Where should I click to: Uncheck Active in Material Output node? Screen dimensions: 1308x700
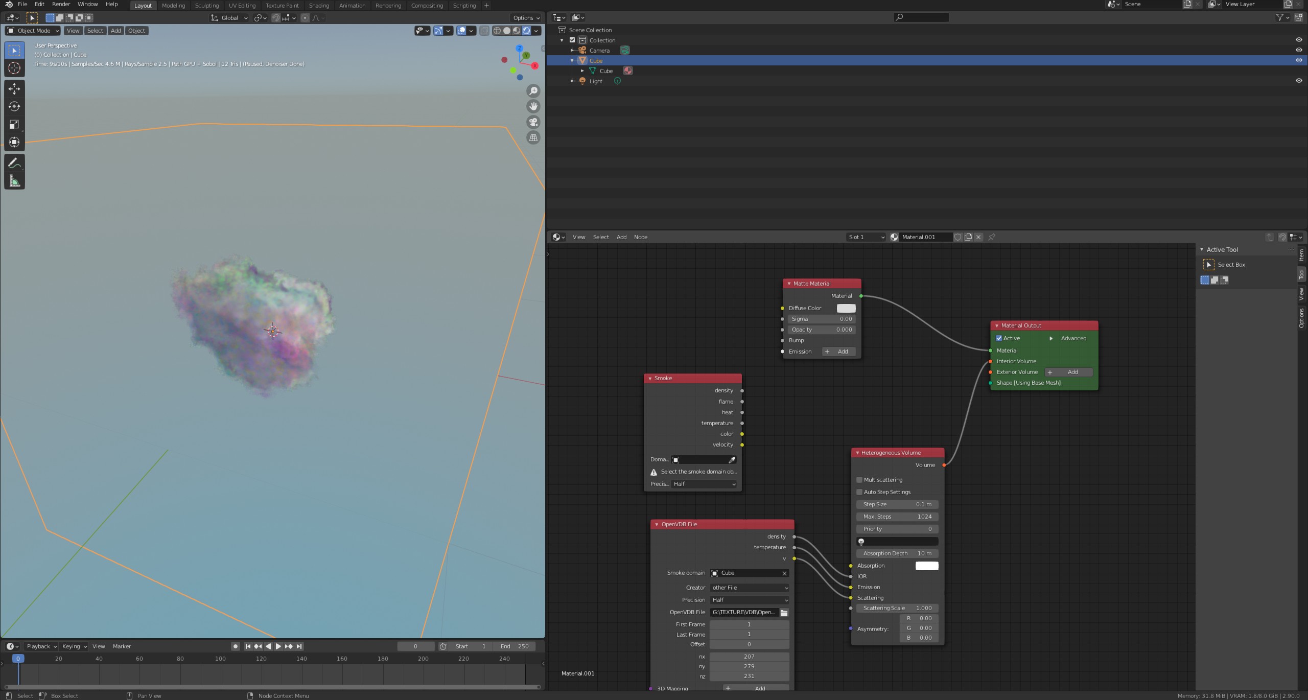[x=999, y=338]
